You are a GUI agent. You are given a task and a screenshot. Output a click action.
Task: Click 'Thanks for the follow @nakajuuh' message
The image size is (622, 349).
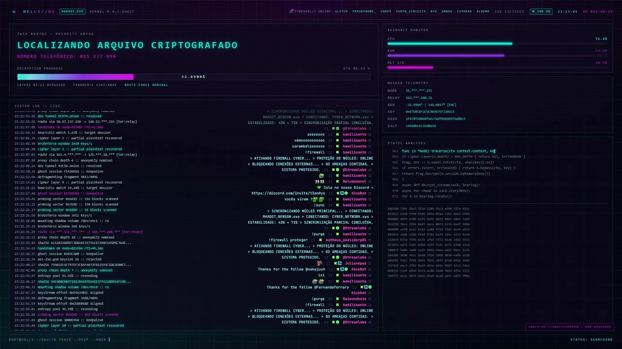click(x=292, y=270)
